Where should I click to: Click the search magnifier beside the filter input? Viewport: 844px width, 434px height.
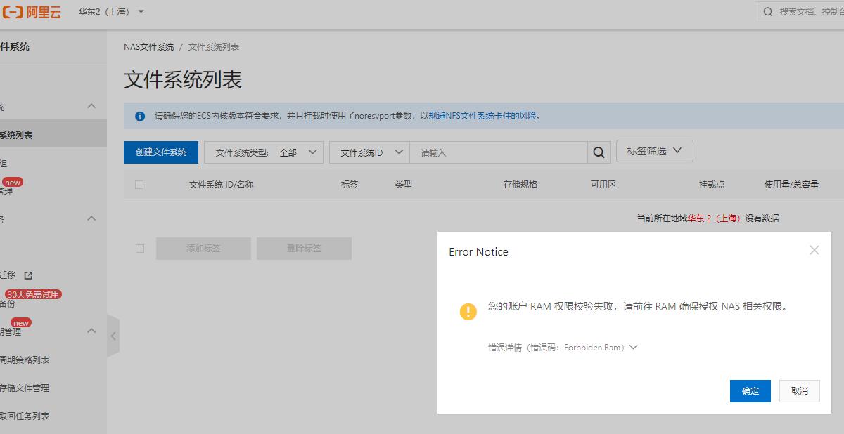[598, 151]
